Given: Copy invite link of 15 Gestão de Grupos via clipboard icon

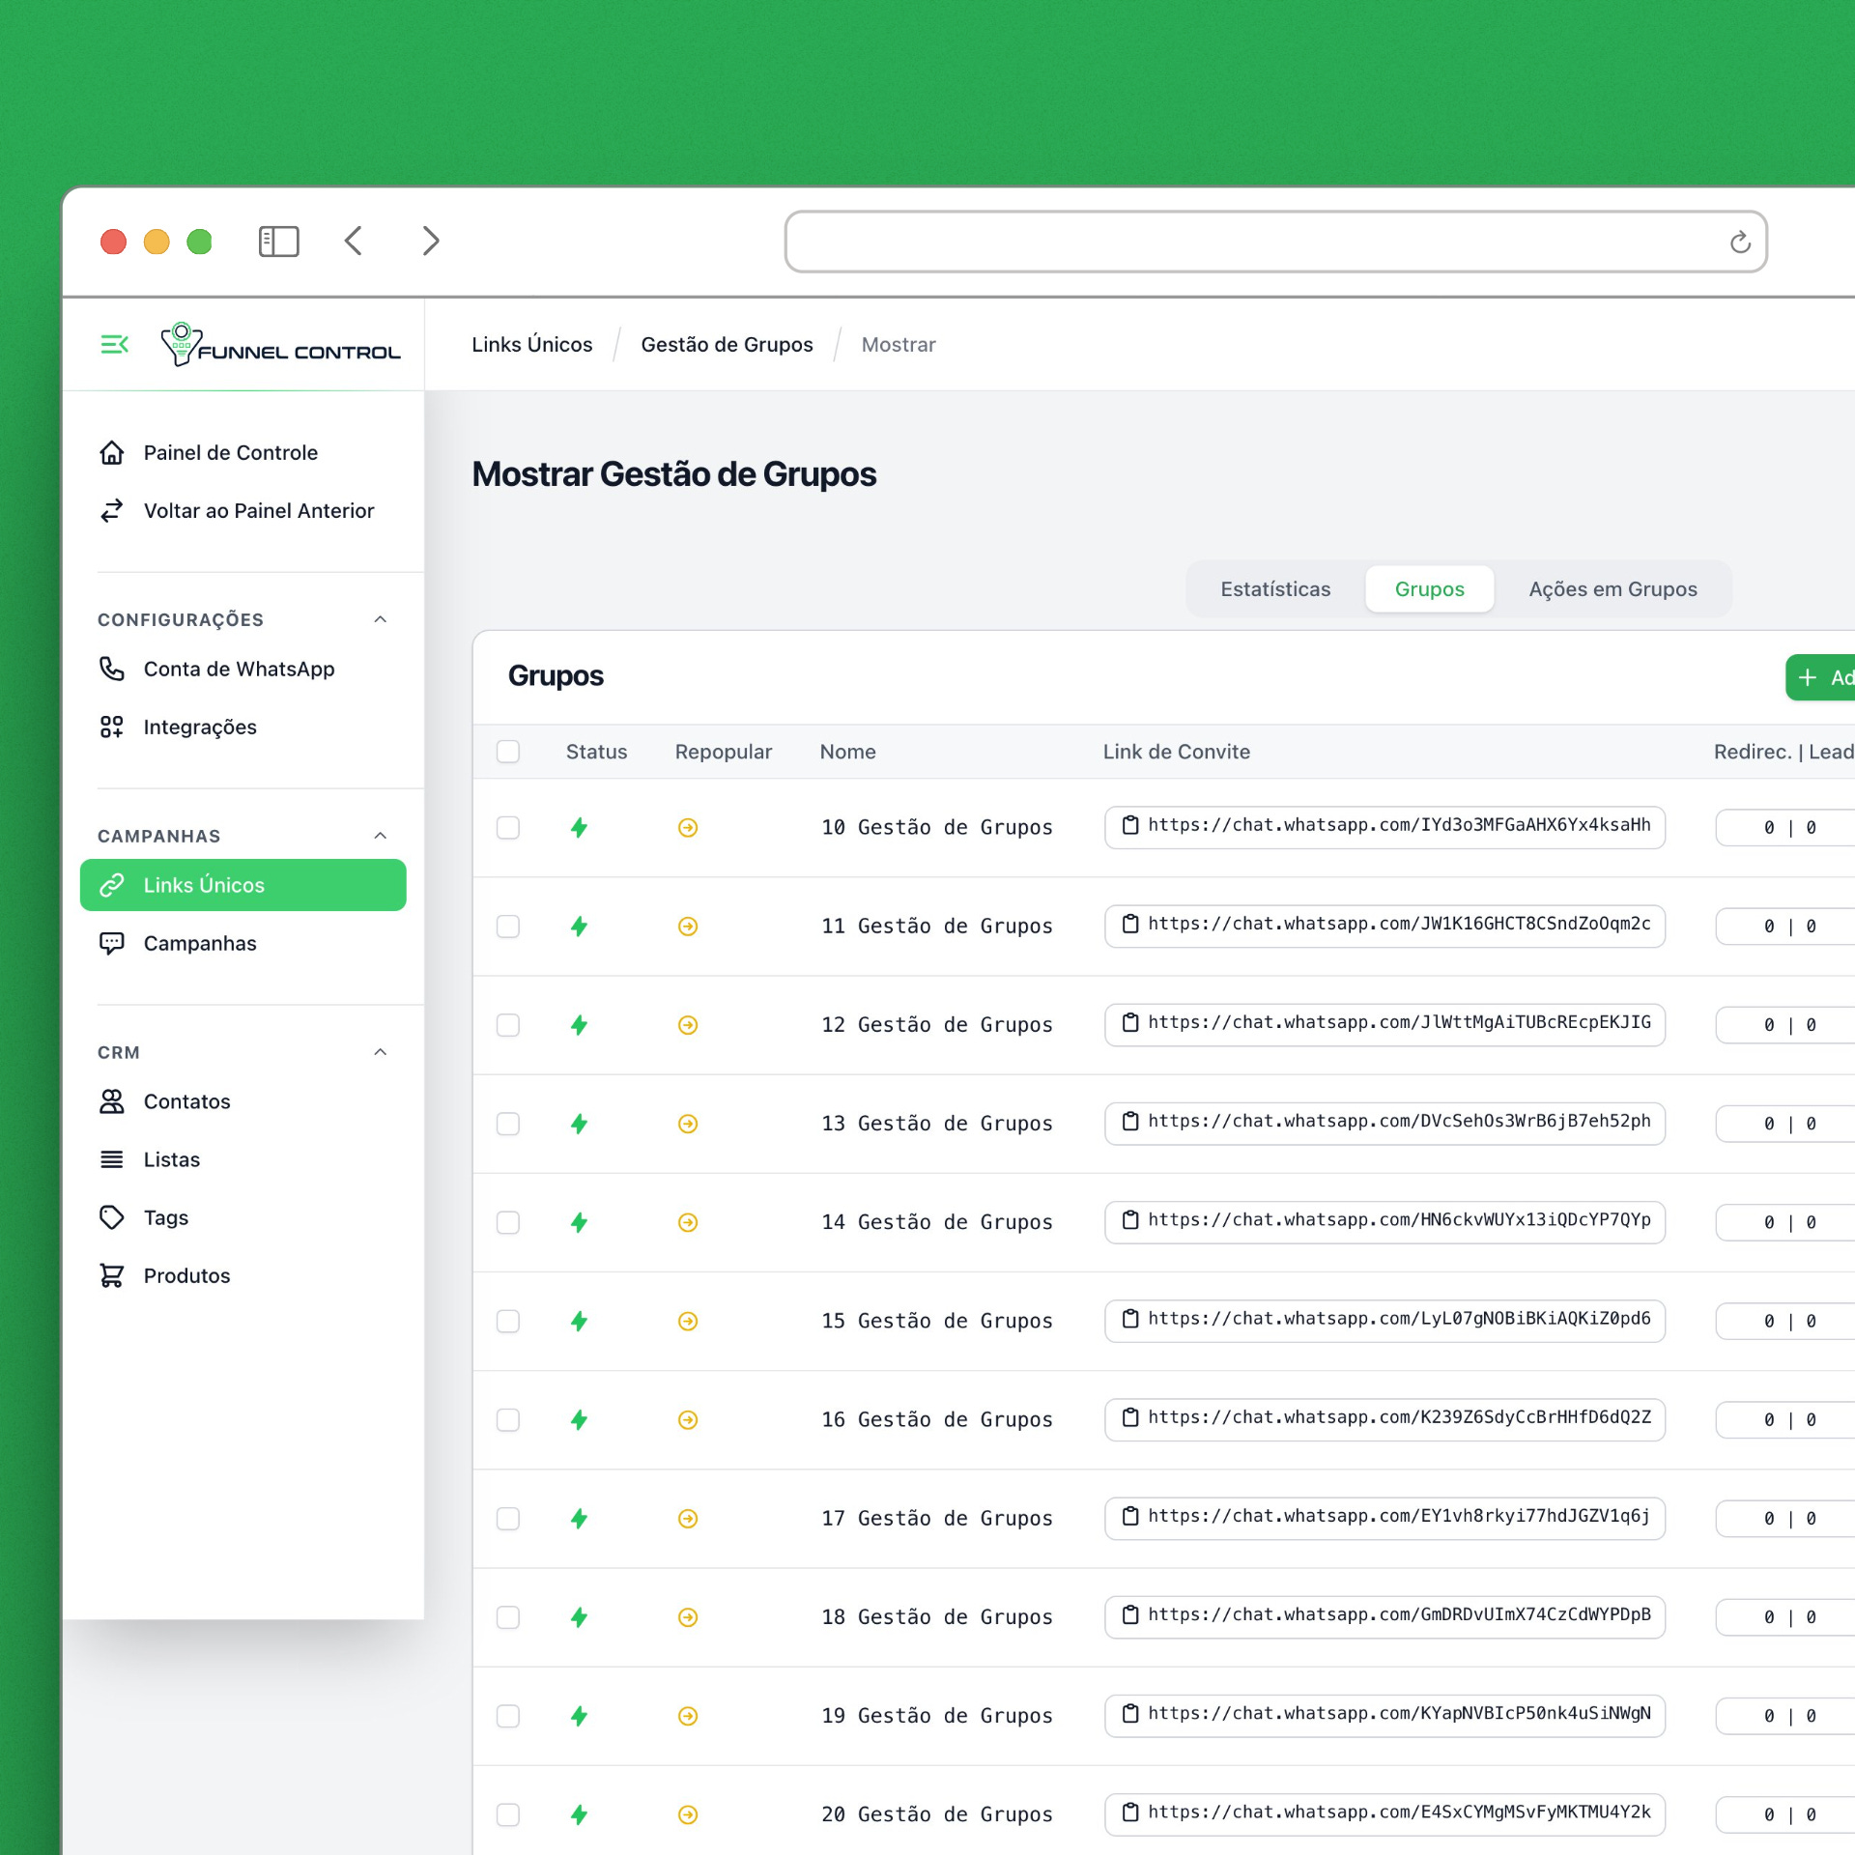Looking at the screenshot, I should click(x=1129, y=1318).
